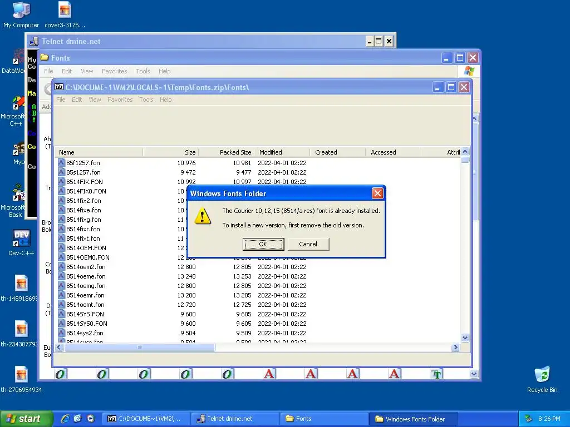Image resolution: width=570 pixels, height=427 pixels.
Task: Click Cancel in Windows Fonts Folder dialog
Action: pos(308,244)
